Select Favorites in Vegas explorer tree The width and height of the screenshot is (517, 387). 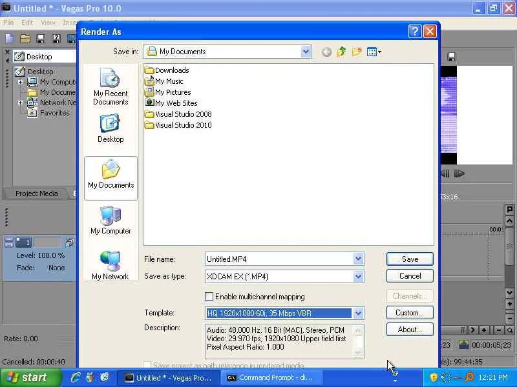coord(49,113)
